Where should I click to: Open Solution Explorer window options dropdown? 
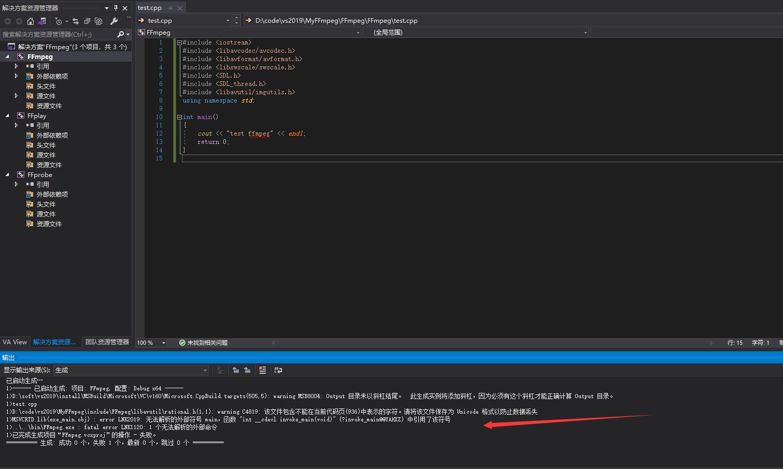pos(107,8)
